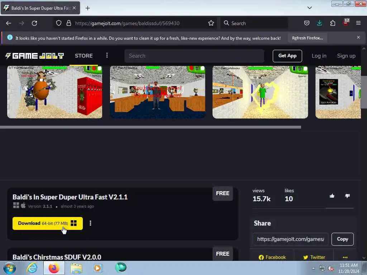Click the Baldi's In Super Duper Ultra Fast V2.1.1 title
Screen dimensions: 367x275
70,197
